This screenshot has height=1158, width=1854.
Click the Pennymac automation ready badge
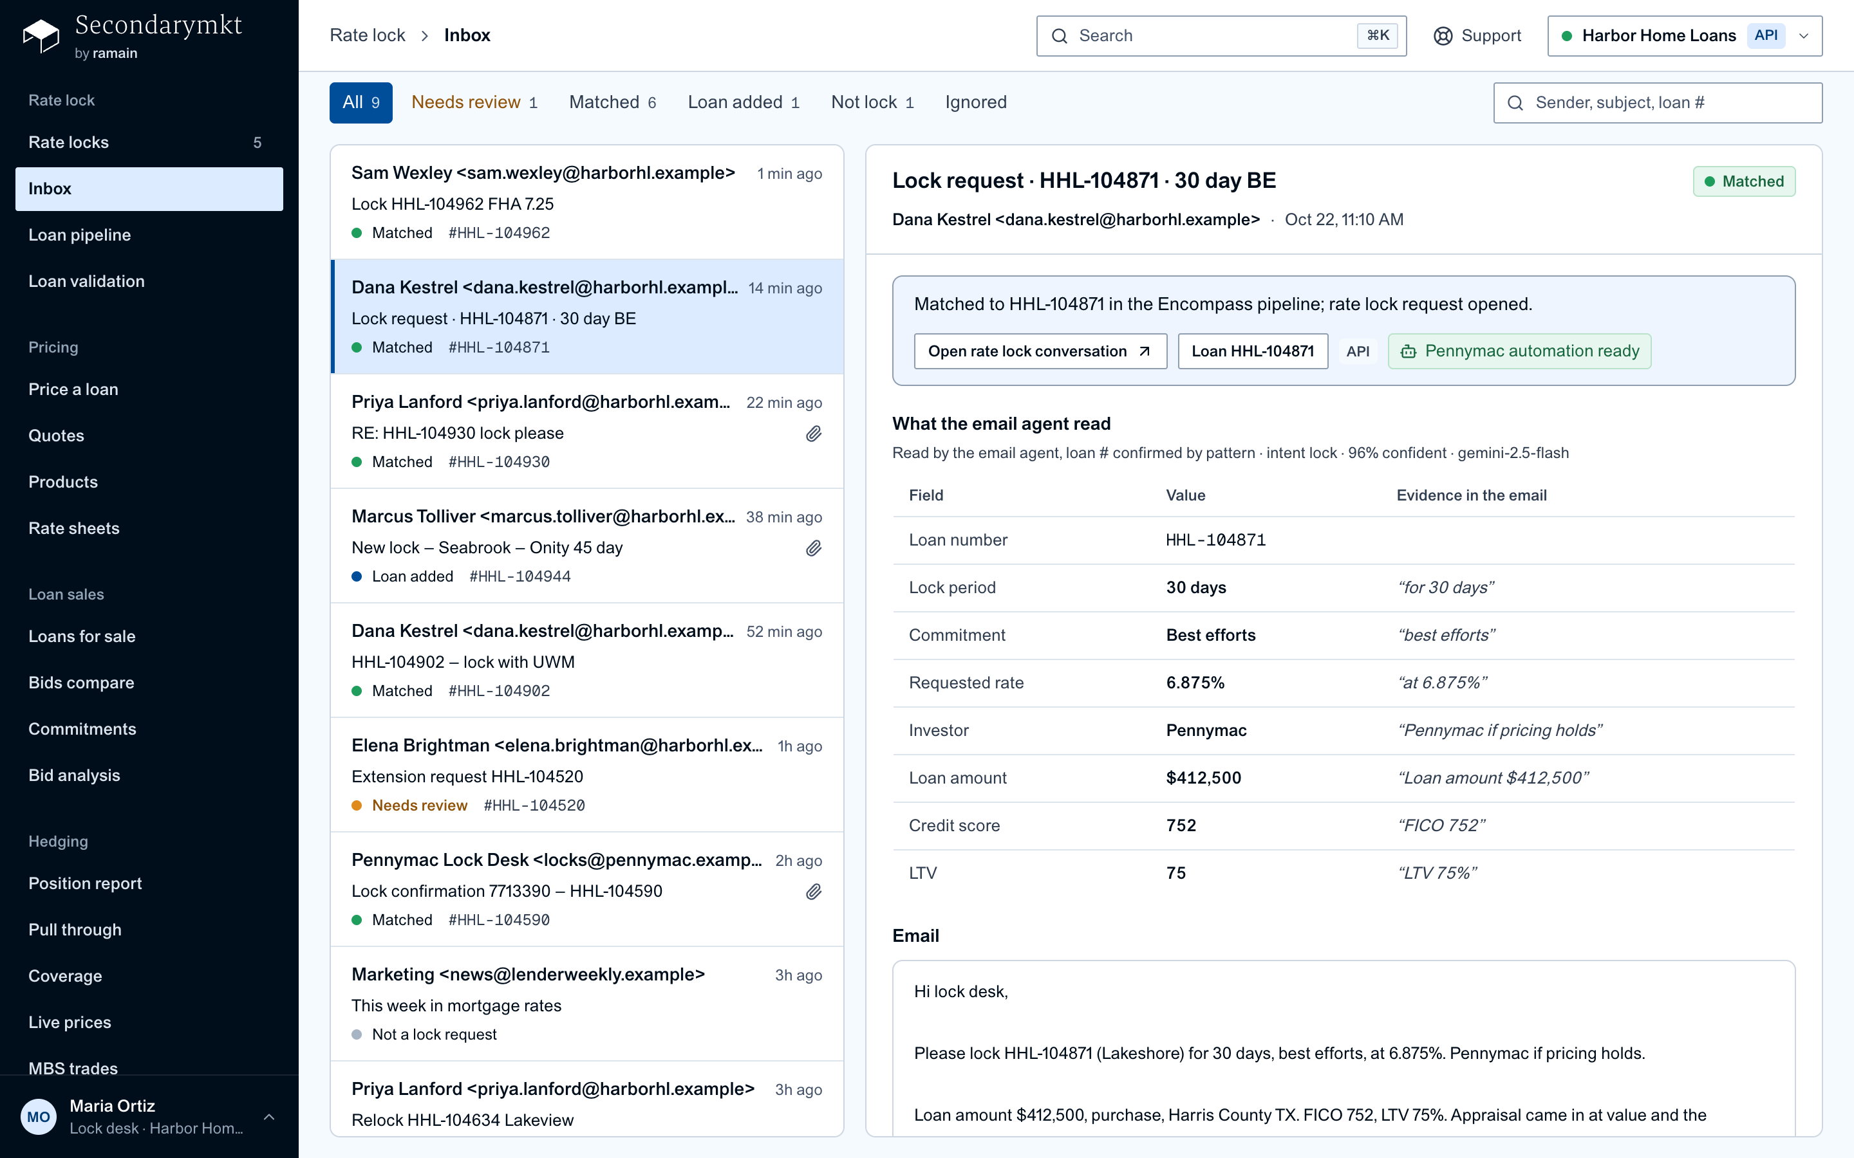1519,351
